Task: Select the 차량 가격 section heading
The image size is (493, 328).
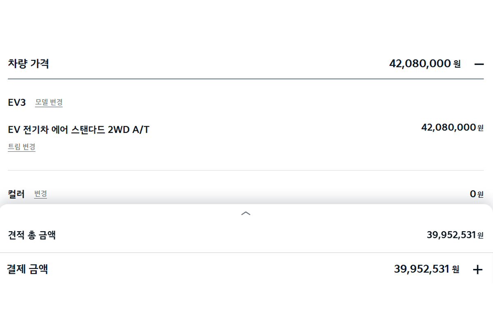Action: point(28,64)
